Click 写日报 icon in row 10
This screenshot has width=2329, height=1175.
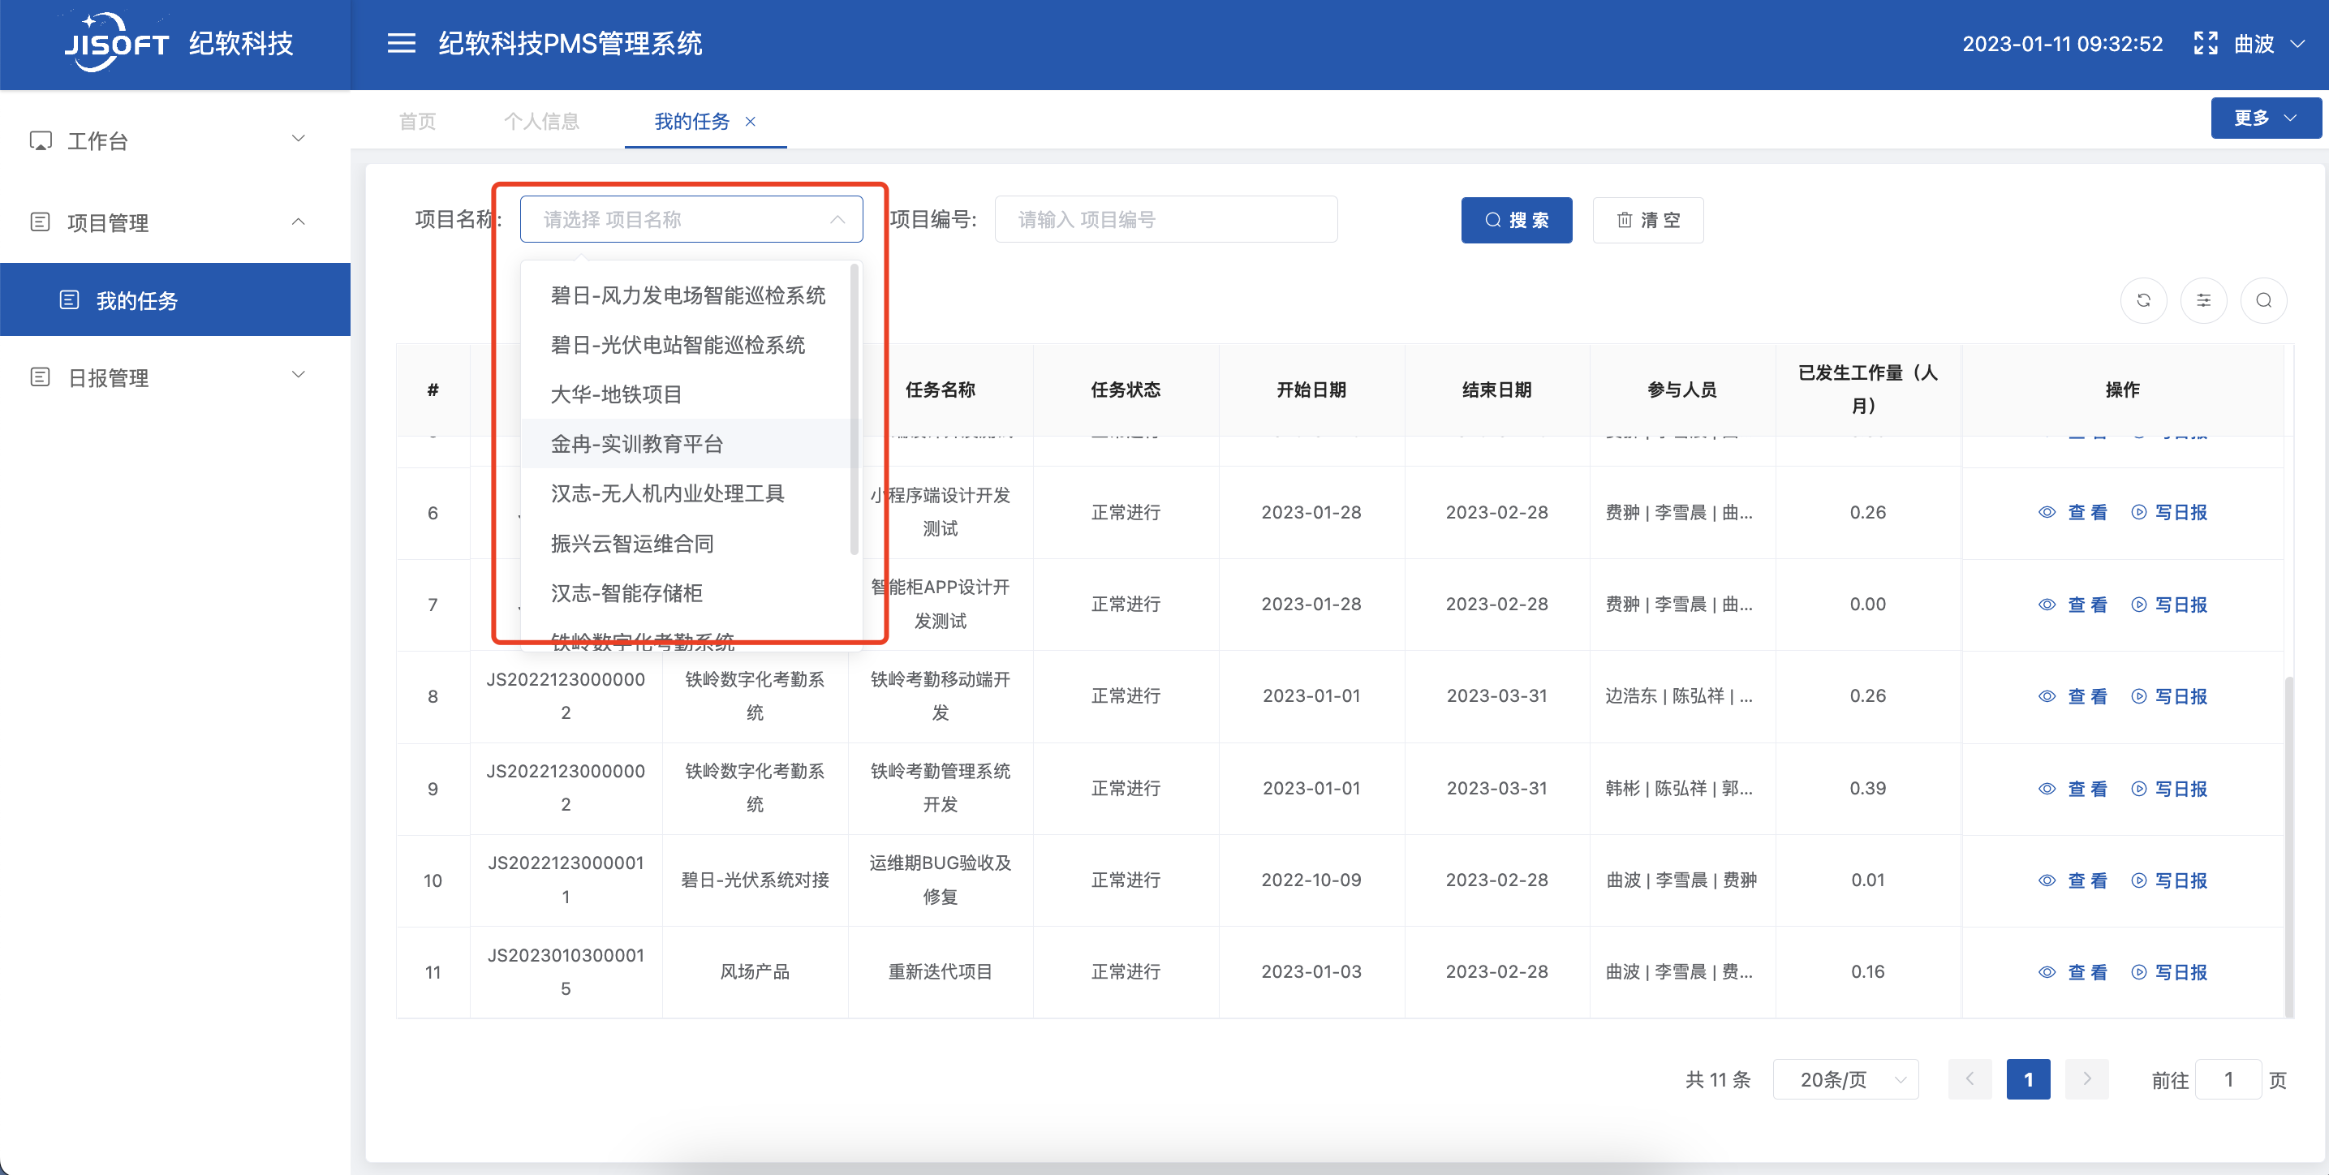pos(2138,880)
